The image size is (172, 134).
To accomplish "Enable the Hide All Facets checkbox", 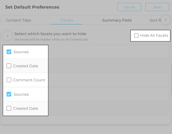I will click(x=136, y=36).
